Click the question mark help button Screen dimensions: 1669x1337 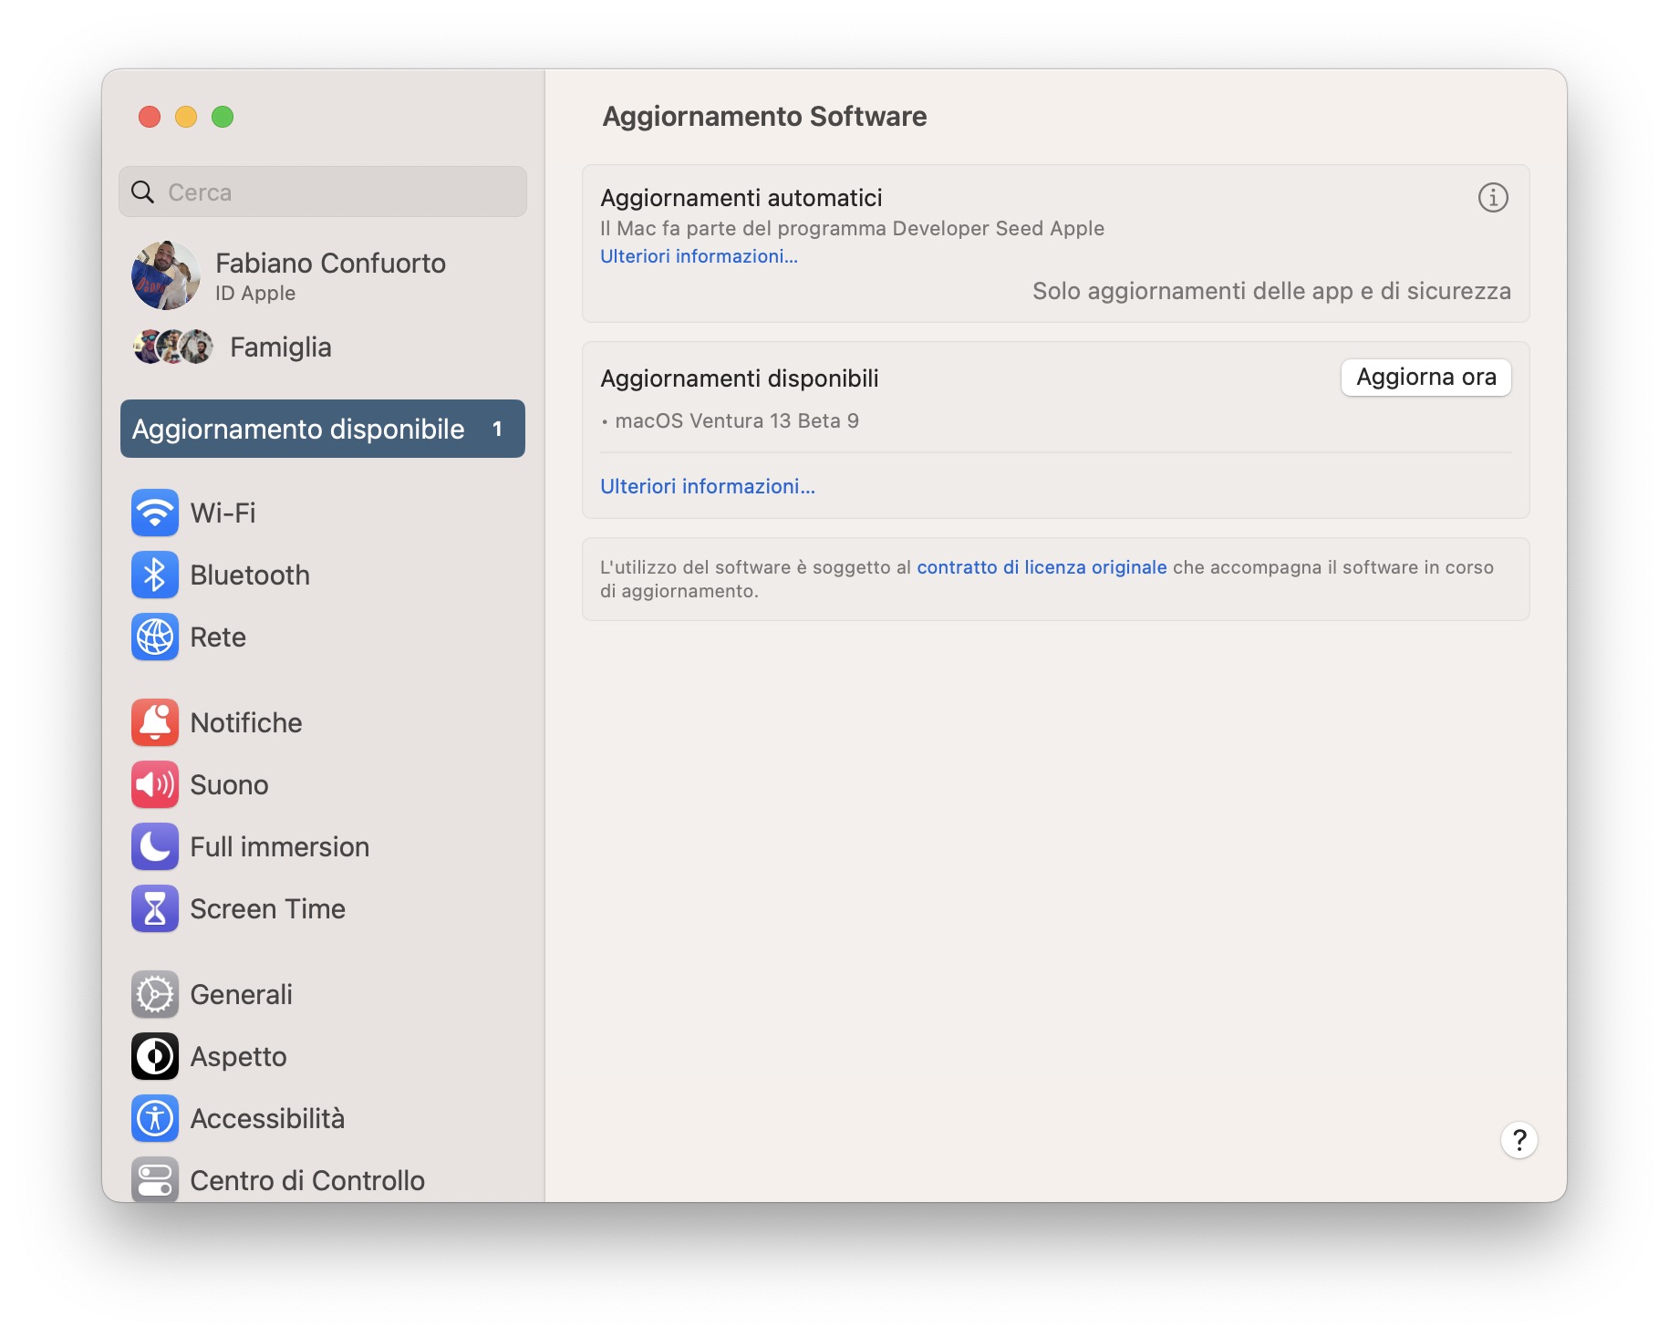click(1519, 1140)
